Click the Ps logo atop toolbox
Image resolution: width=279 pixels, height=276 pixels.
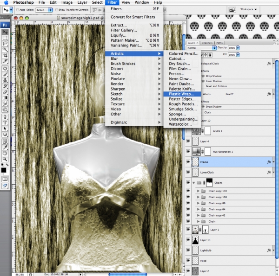point(5,25)
